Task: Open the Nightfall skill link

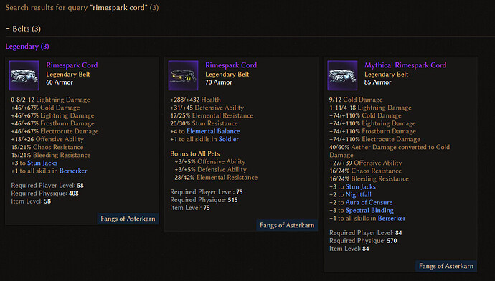Action: click(358, 194)
